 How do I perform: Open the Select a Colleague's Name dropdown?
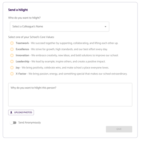59,26
